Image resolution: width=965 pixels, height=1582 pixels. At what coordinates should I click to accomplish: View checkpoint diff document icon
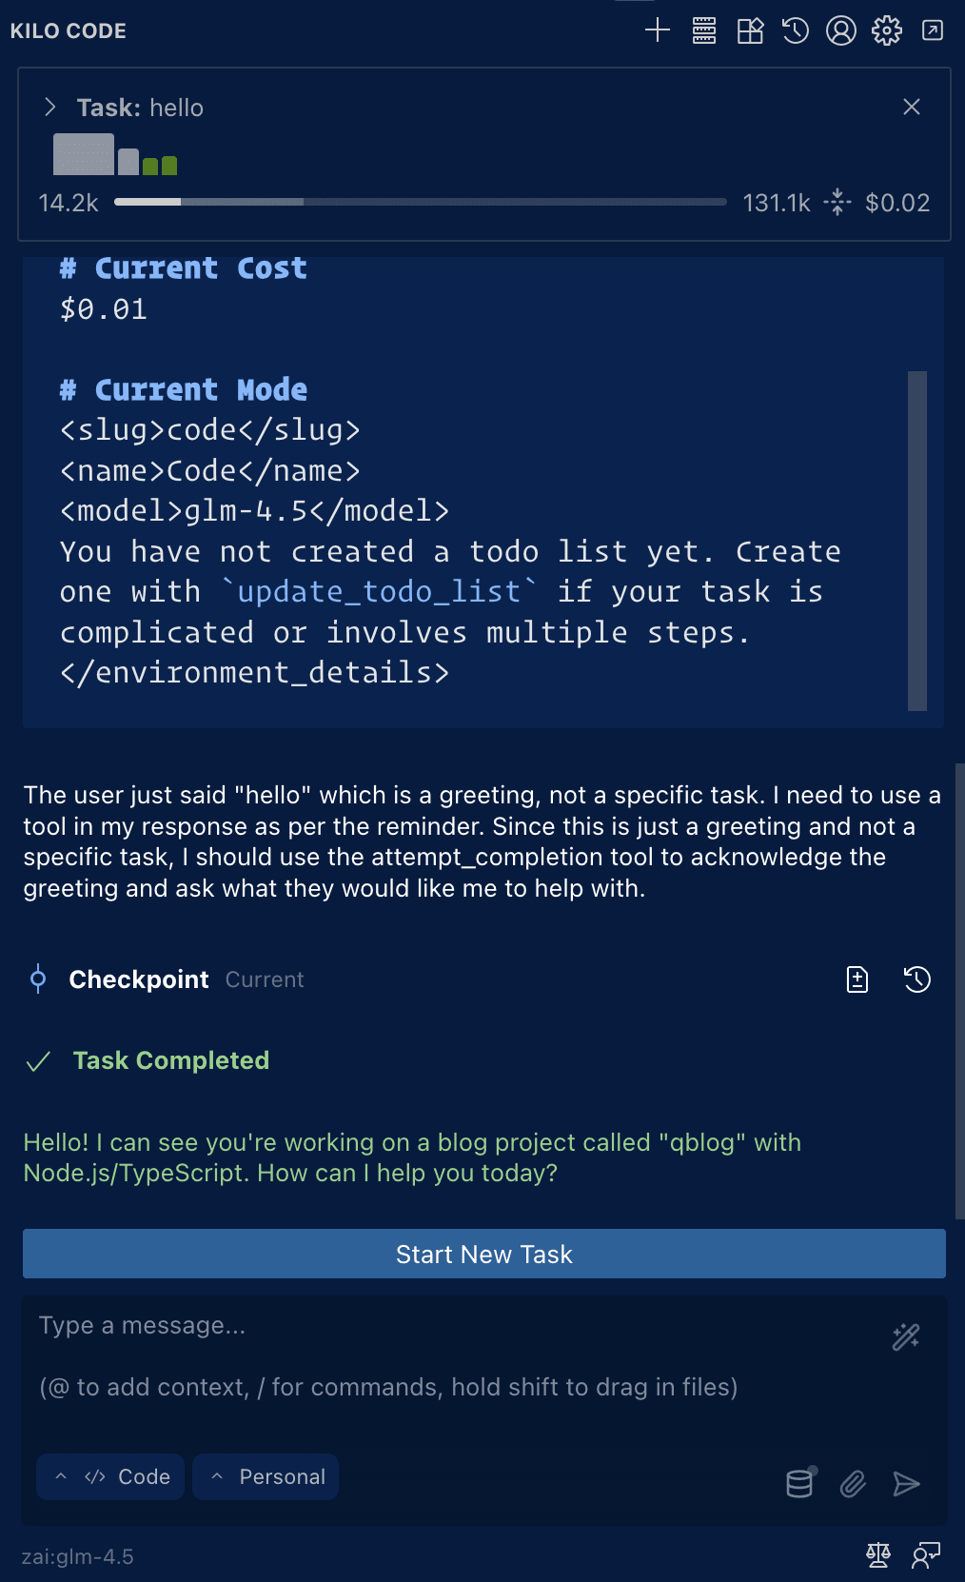pyautogui.click(x=857, y=979)
